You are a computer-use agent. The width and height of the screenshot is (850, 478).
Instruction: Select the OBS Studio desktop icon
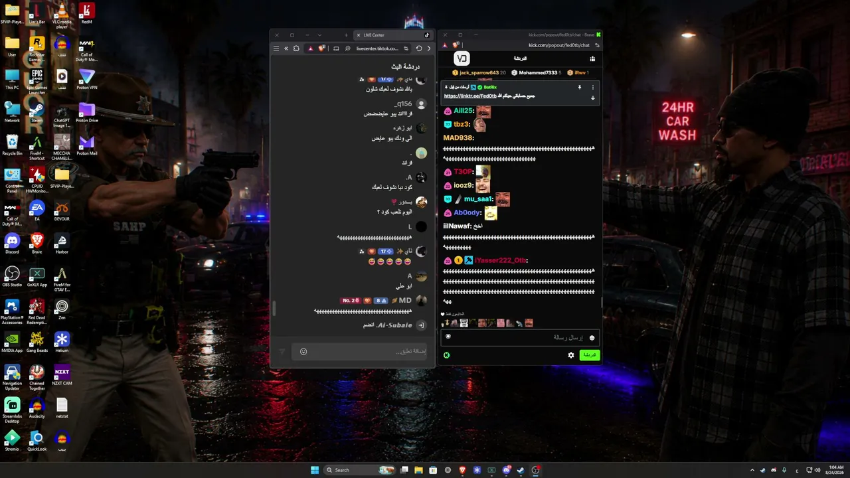point(12,276)
